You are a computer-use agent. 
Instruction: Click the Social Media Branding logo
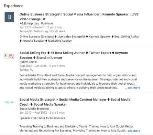click(x=9, y=102)
